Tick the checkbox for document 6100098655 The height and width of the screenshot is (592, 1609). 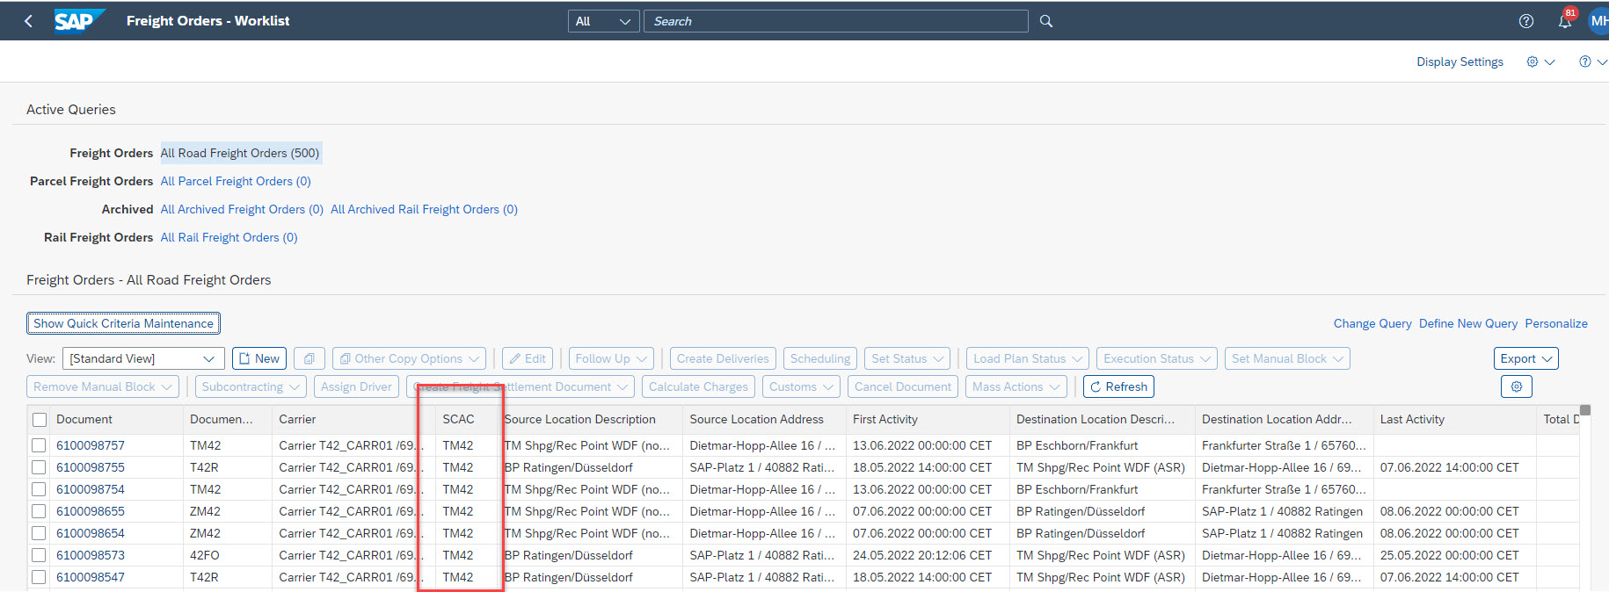click(39, 511)
